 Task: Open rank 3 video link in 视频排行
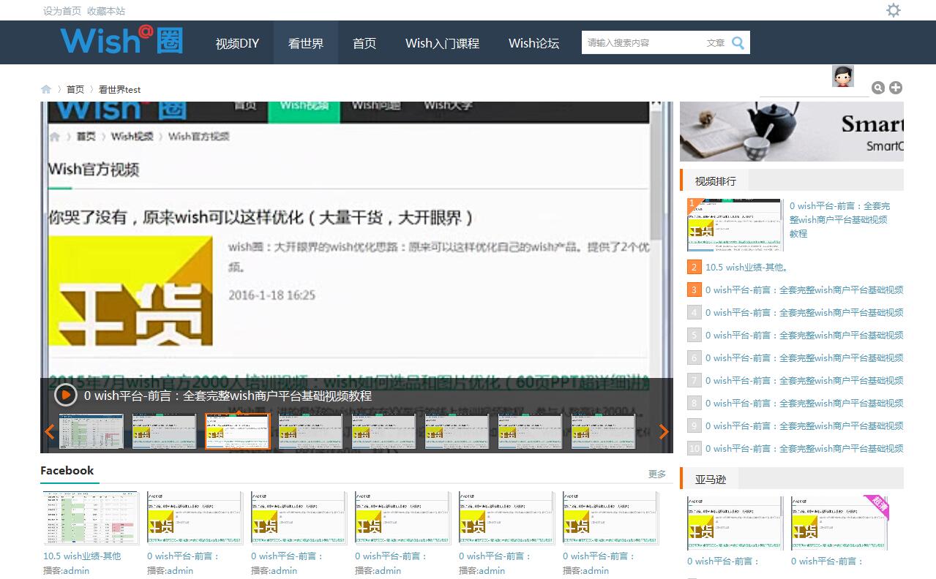click(x=804, y=289)
